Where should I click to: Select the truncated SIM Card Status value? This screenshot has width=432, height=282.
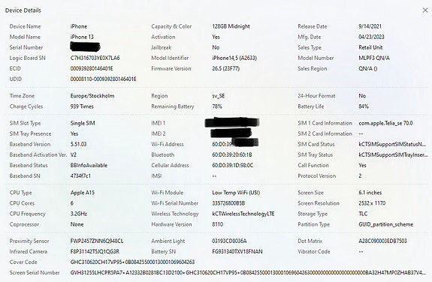392,144
